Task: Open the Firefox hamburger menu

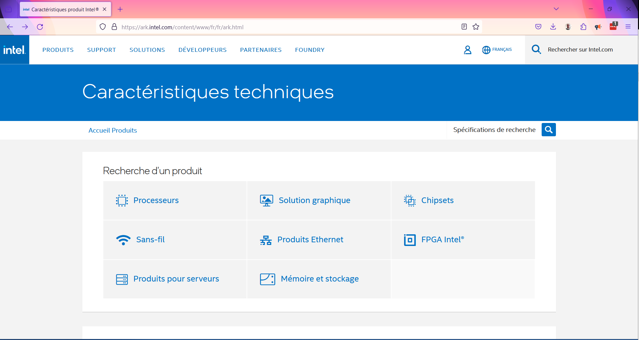Action: [x=628, y=27]
